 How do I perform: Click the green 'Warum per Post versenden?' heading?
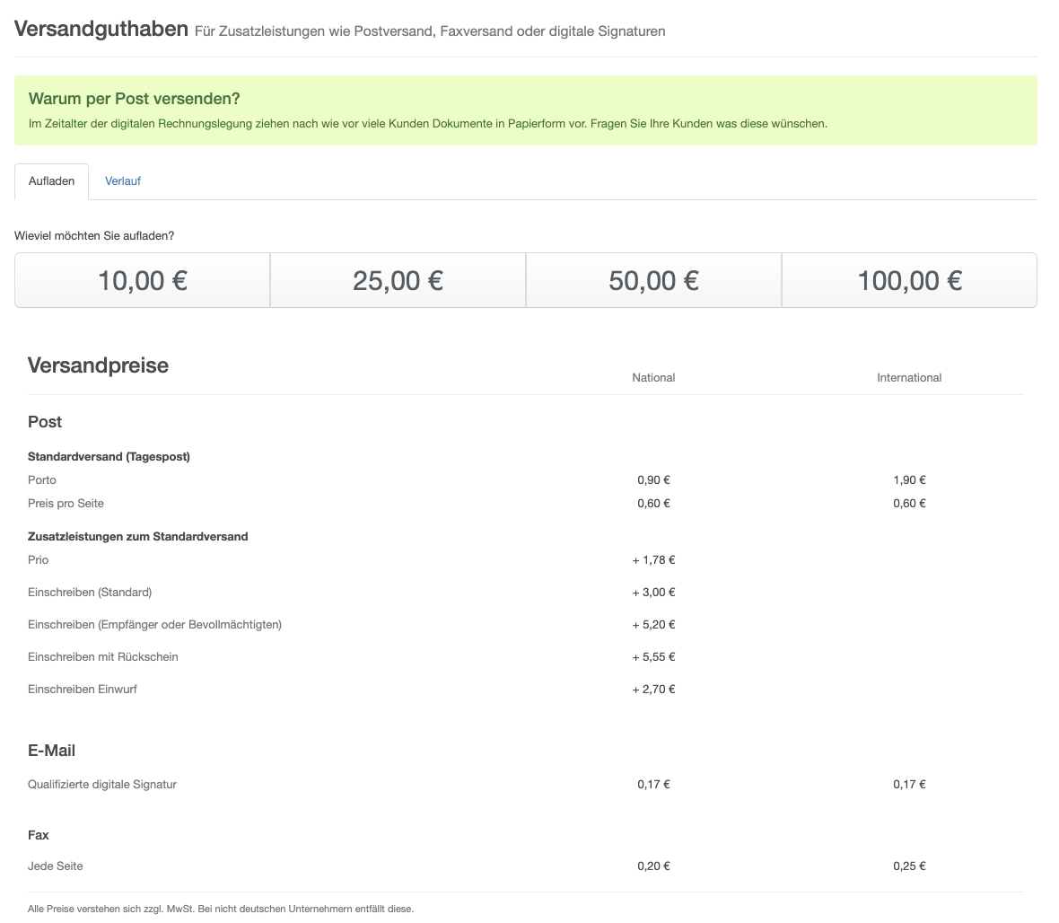[134, 99]
